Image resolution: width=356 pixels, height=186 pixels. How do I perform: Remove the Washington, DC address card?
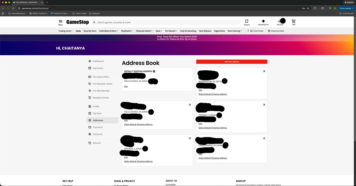click(x=264, y=71)
